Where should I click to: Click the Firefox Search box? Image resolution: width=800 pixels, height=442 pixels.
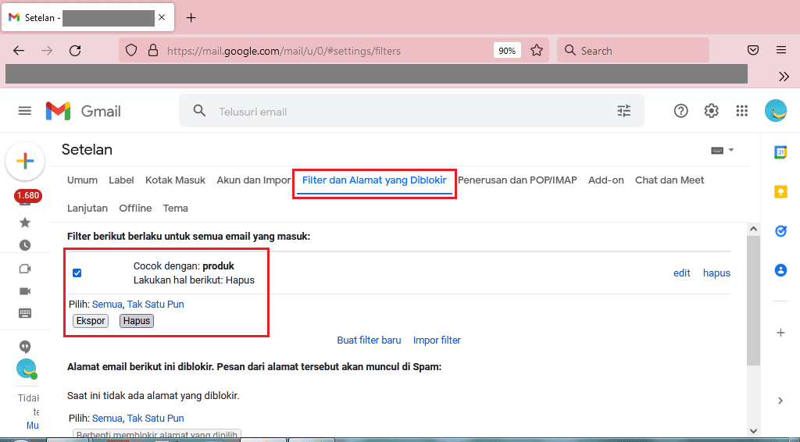633,51
